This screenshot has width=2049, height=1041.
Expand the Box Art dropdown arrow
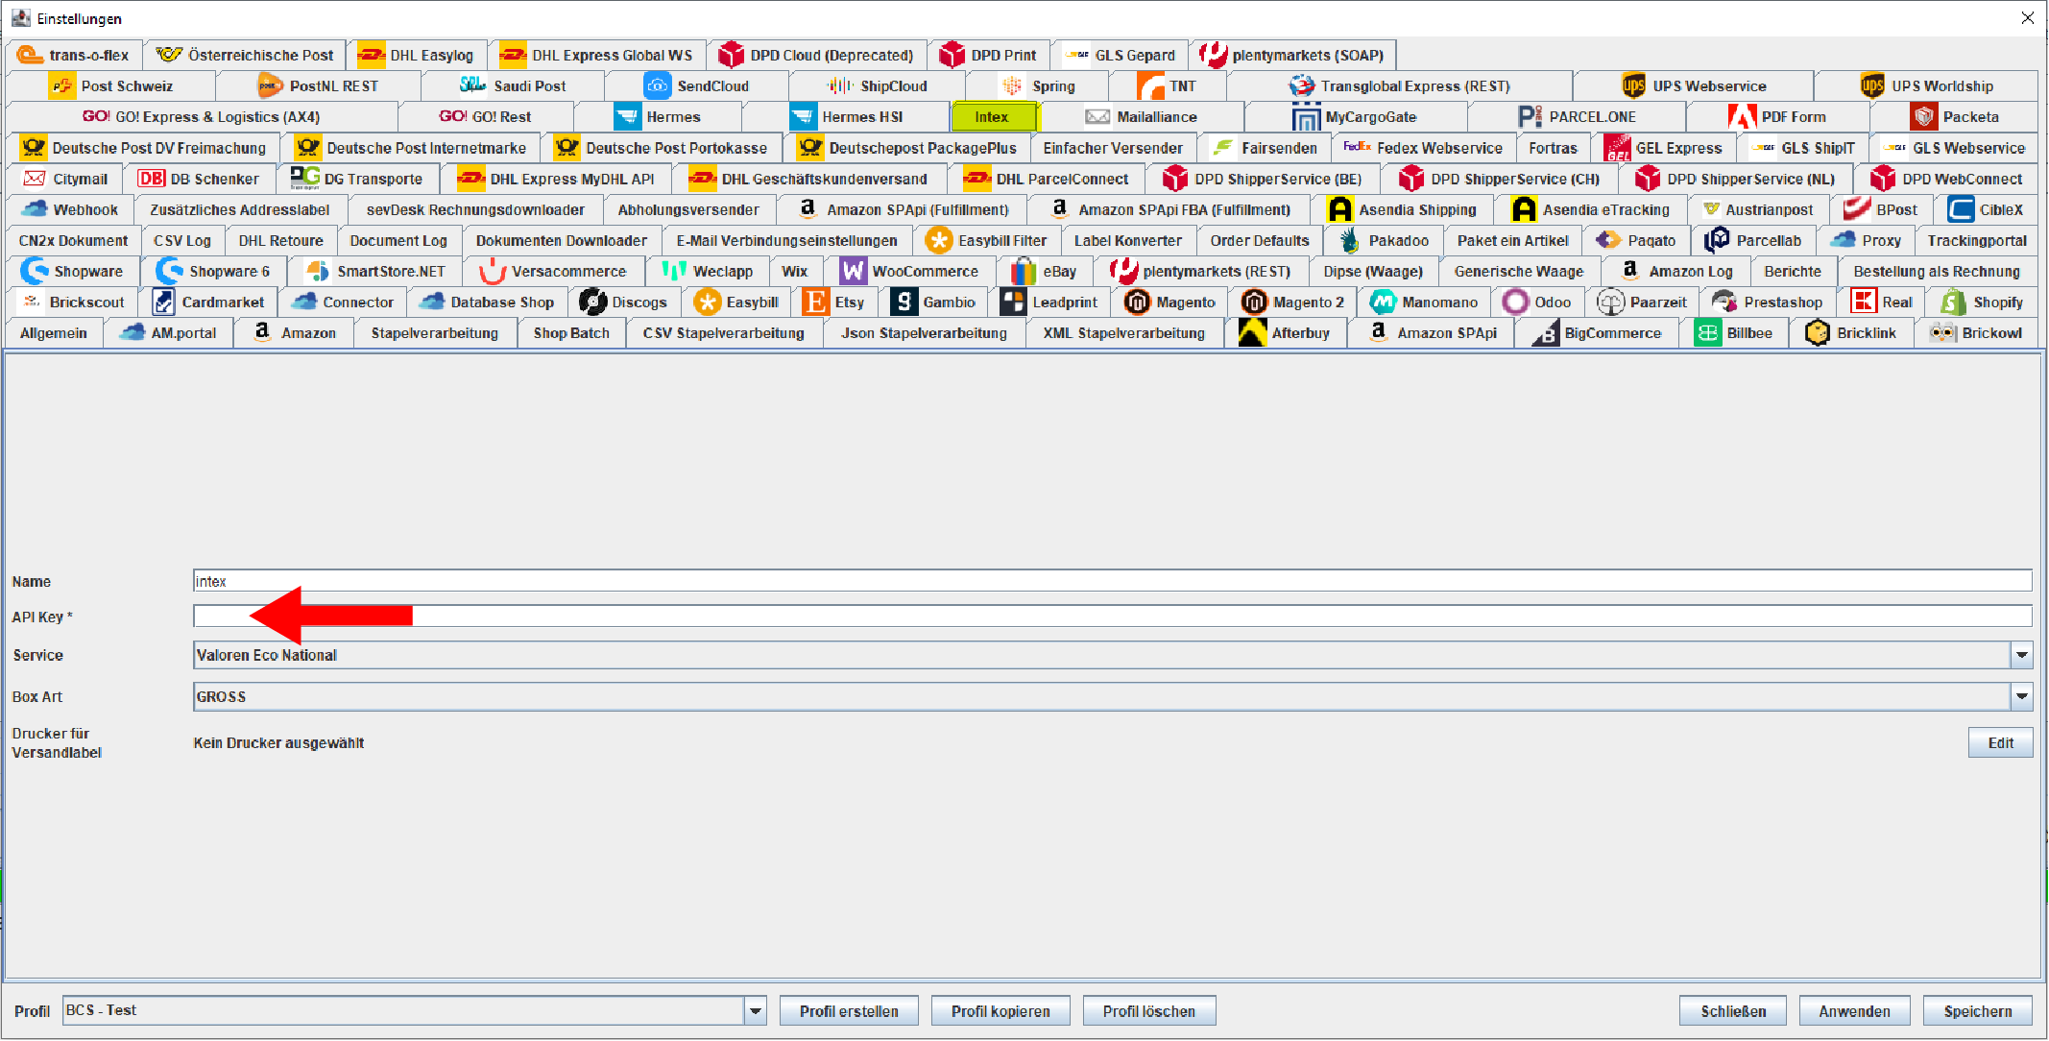(x=2022, y=696)
